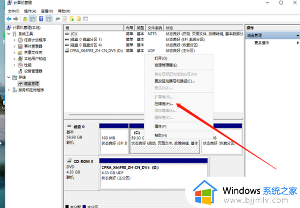Click the 计算机管理(本地) root node icon
300x208 pixels.
click(9, 28)
